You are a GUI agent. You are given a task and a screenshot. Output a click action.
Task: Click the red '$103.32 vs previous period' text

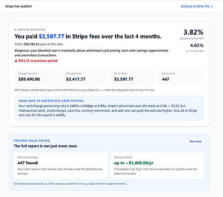click(38, 61)
